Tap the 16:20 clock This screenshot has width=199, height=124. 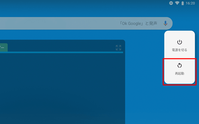point(190,3)
